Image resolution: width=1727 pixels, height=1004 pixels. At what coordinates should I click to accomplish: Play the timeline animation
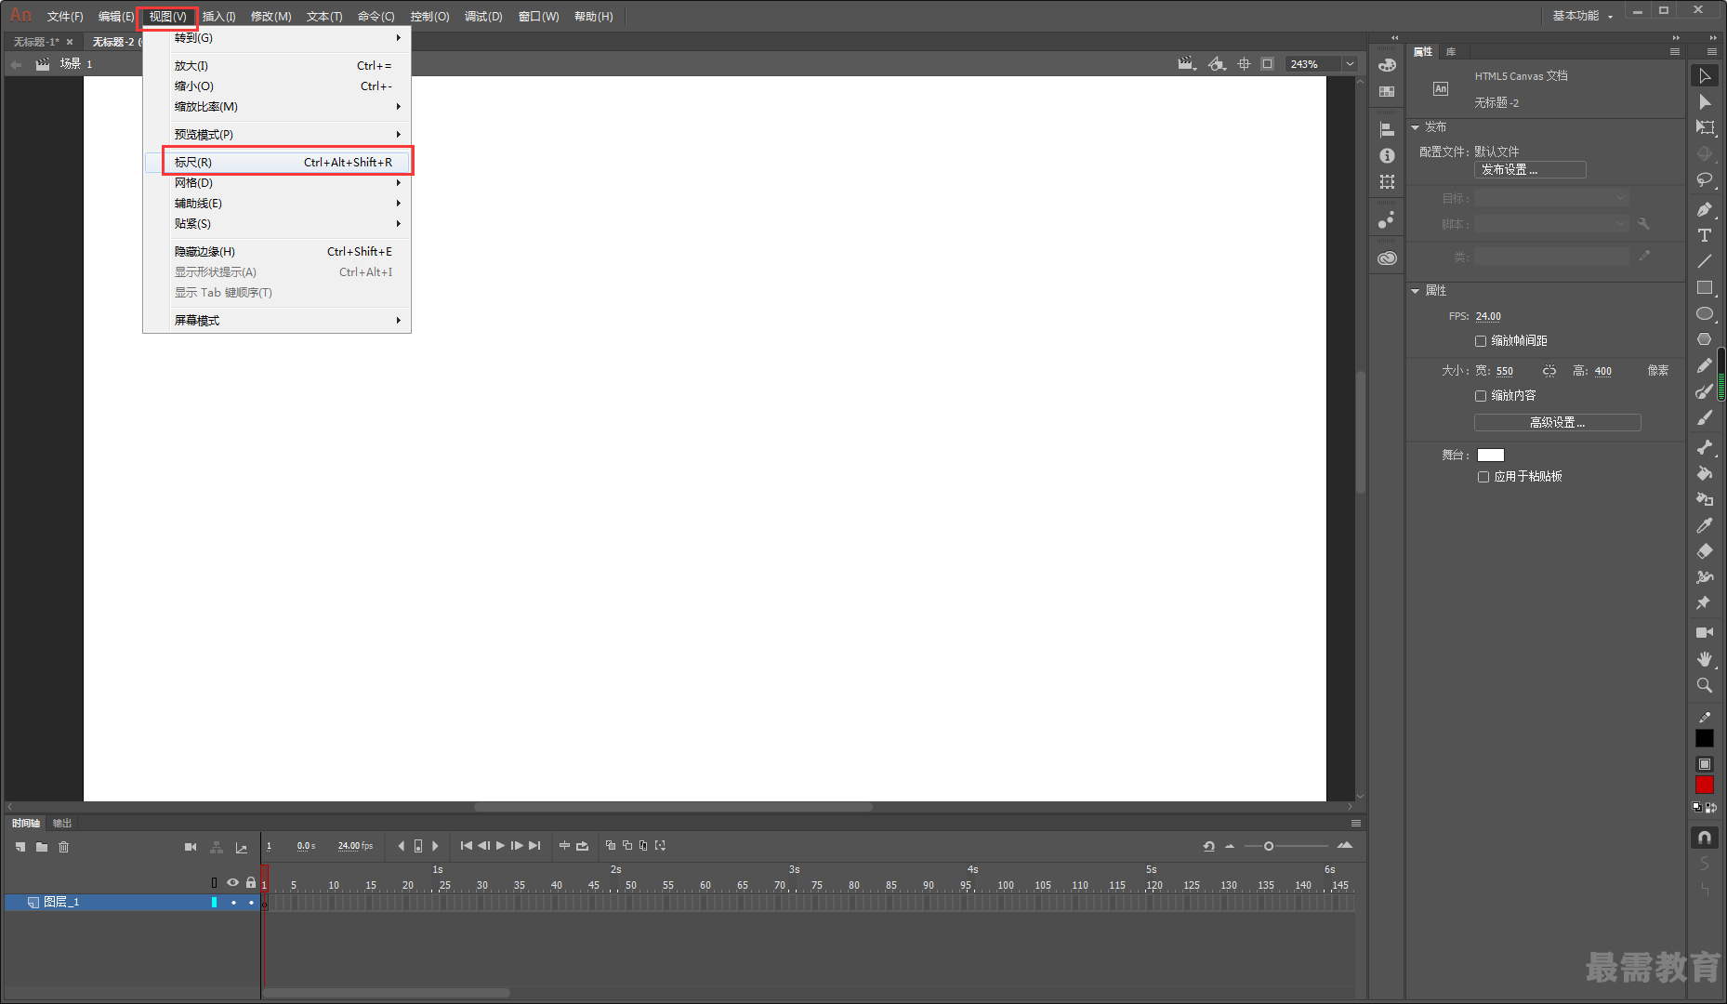click(500, 846)
